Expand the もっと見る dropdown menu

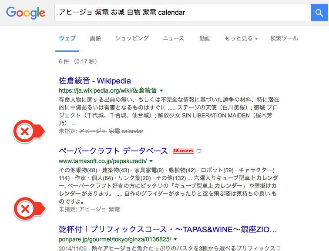[x=241, y=38]
